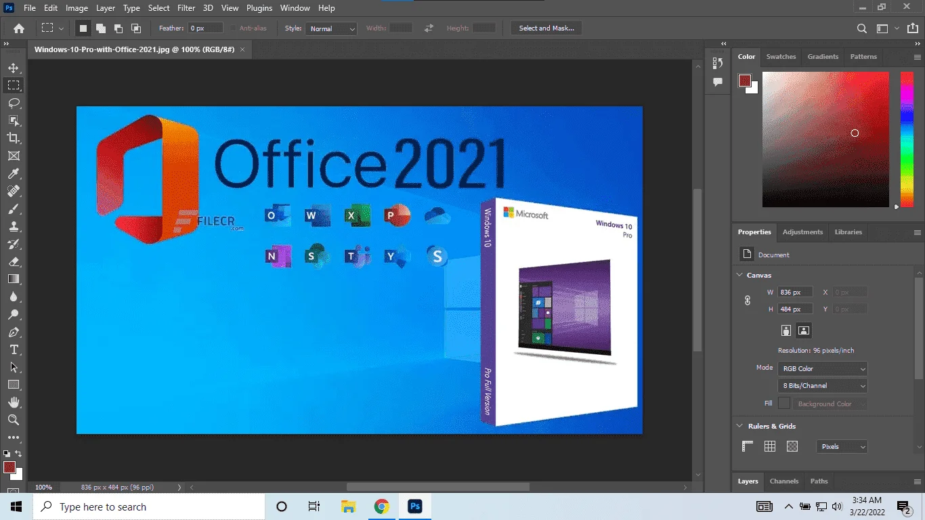This screenshot has width=925, height=520.
Task: Activate the Eraser tool
Action: [14, 261]
